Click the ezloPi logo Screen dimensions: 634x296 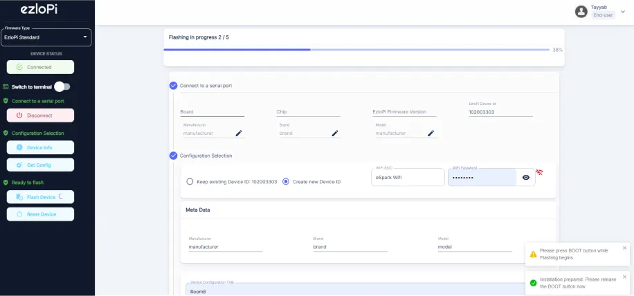[x=39, y=10]
